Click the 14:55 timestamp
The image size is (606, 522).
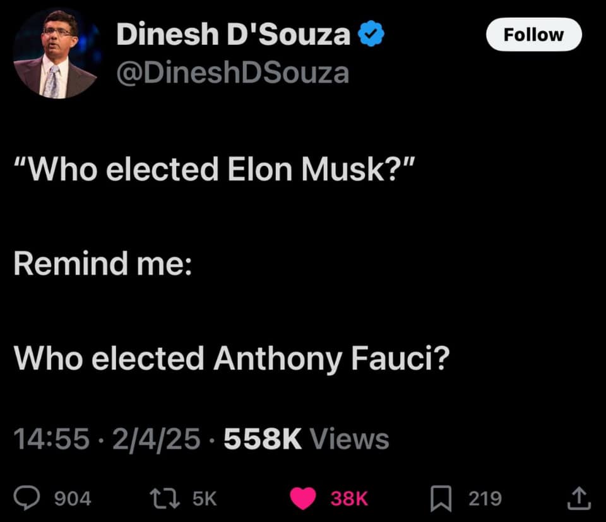tap(51, 439)
